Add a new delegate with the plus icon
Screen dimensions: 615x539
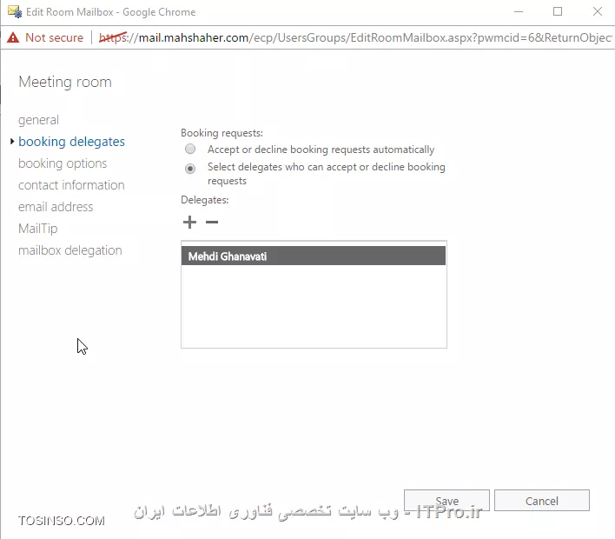click(x=189, y=223)
